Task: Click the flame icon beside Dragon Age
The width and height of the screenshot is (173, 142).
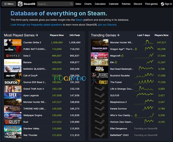Action: (136, 49)
